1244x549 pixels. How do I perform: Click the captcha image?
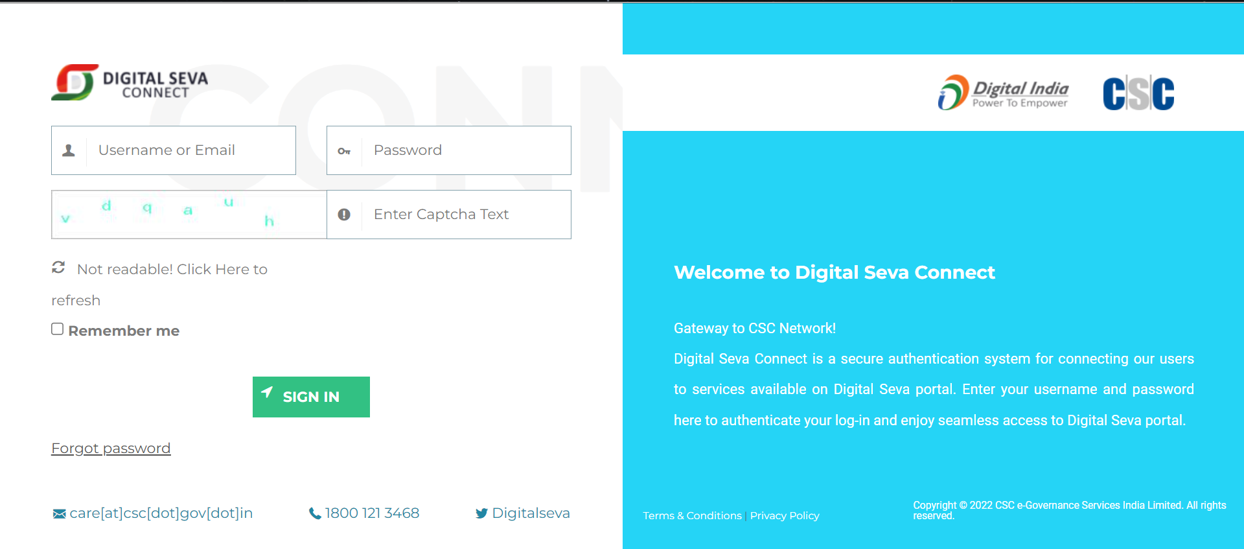[x=189, y=215]
